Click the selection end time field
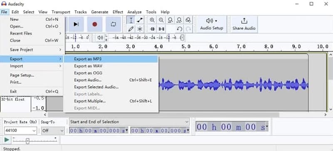This screenshot has width=333, height=151. click(159, 130)
